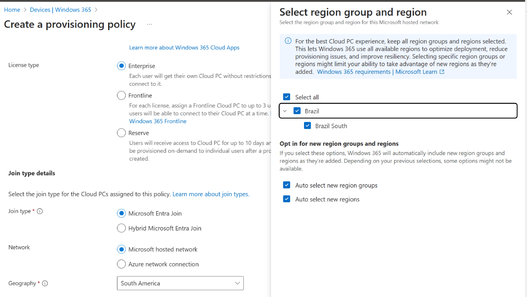Select Azure network connection option

(121, 264)
